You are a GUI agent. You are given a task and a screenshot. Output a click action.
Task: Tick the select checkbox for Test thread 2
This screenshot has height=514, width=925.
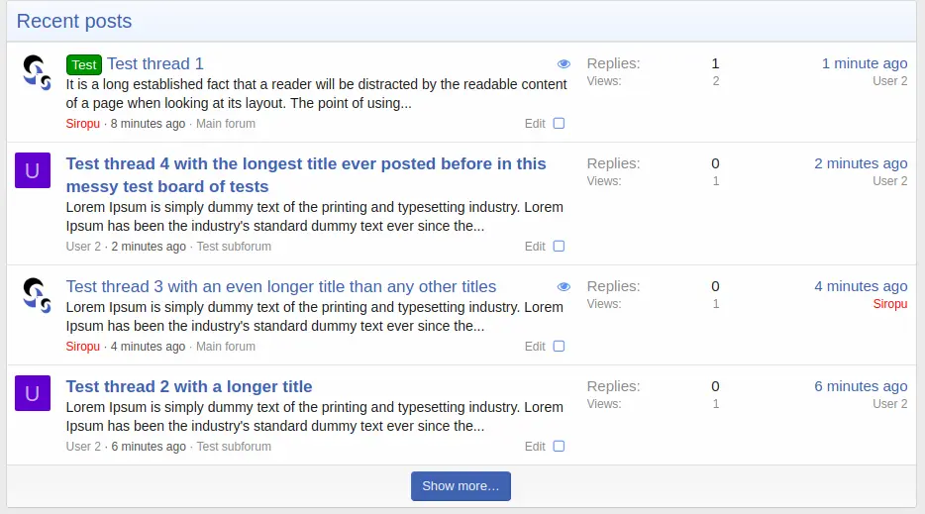[x=559, y=447]
